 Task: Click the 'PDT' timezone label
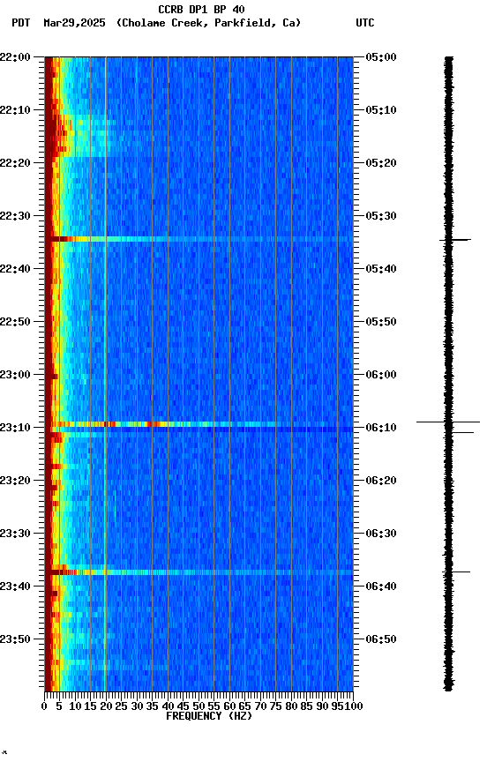coord(21,23)
